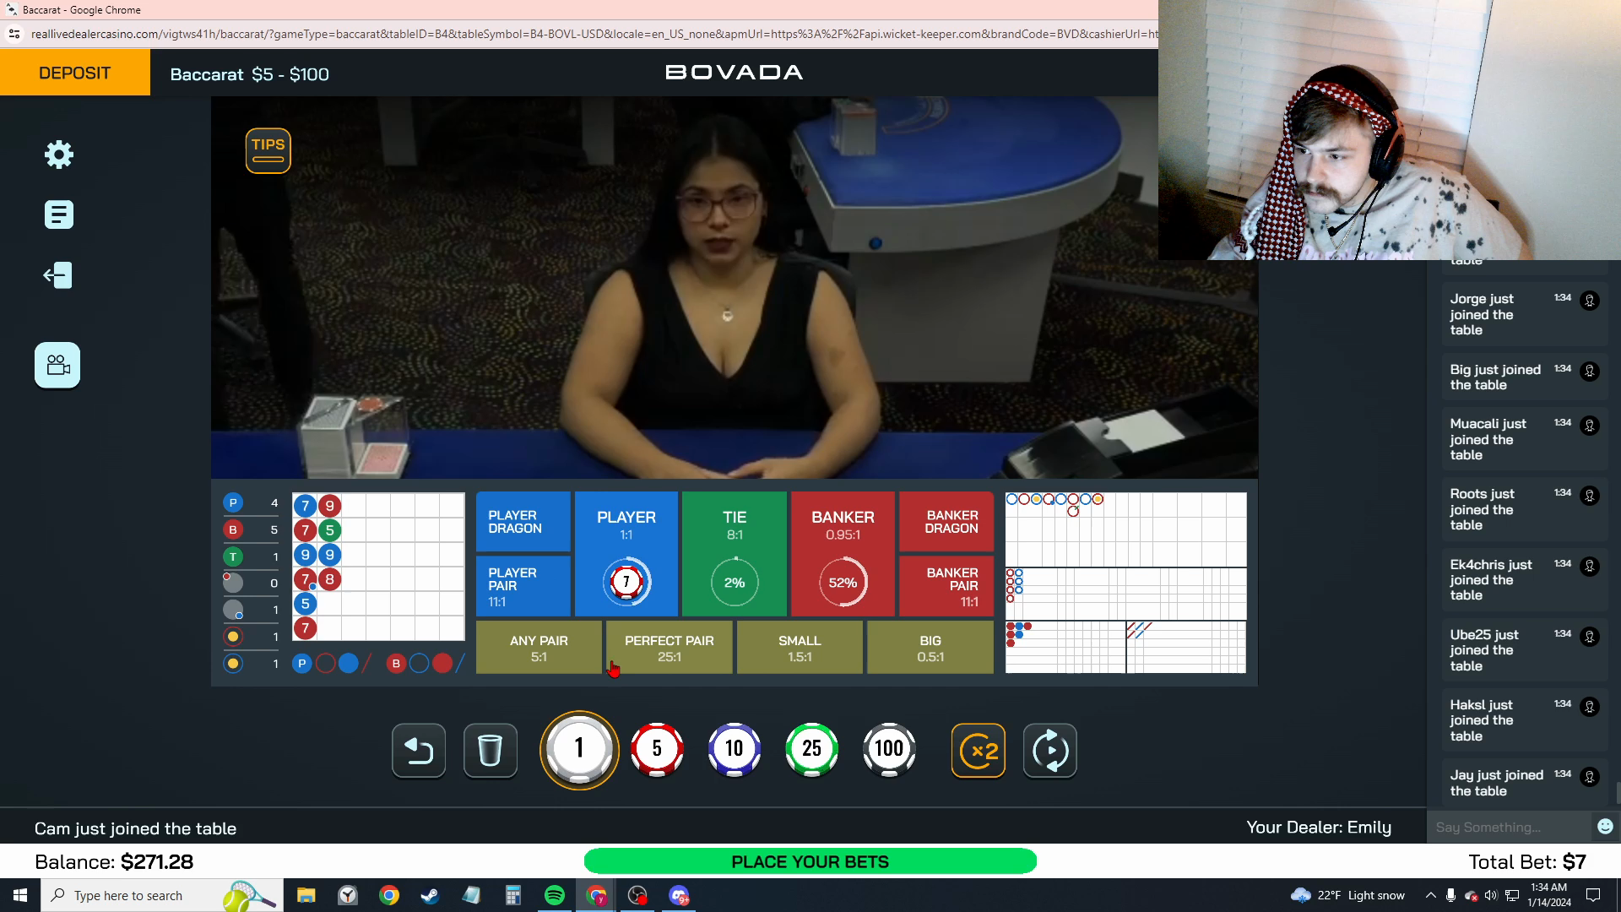
Task: Click the 7 chip placed on Player
Action: pyautogui.click(x=626, y=582)
